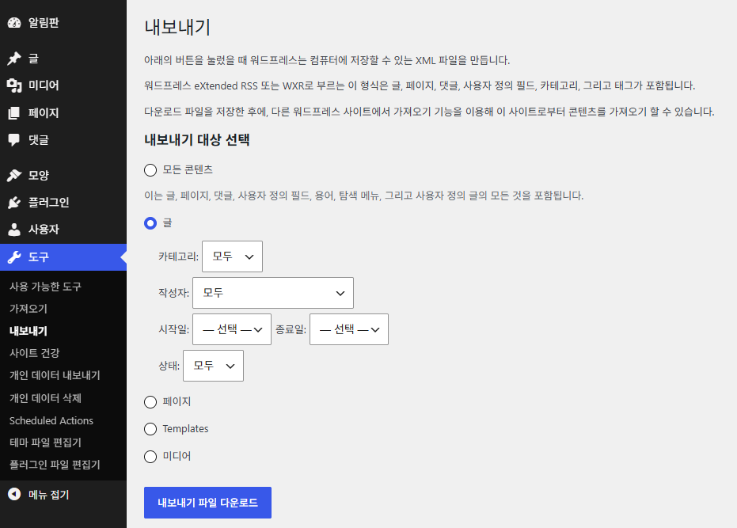Open 플러그인 파일 편집기 link
The height and width of the screenshot is (528, 737).
55,465
